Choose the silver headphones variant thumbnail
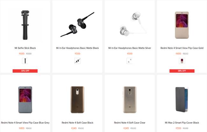This screenshot has width=207, height=132. click(130, 61)
